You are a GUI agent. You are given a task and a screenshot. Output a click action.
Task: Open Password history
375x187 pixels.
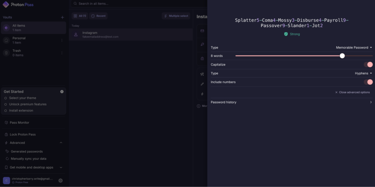(291, 102)
